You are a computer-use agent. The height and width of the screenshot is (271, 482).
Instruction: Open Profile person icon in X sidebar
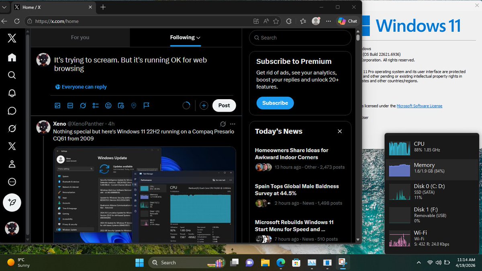(12, 164)
